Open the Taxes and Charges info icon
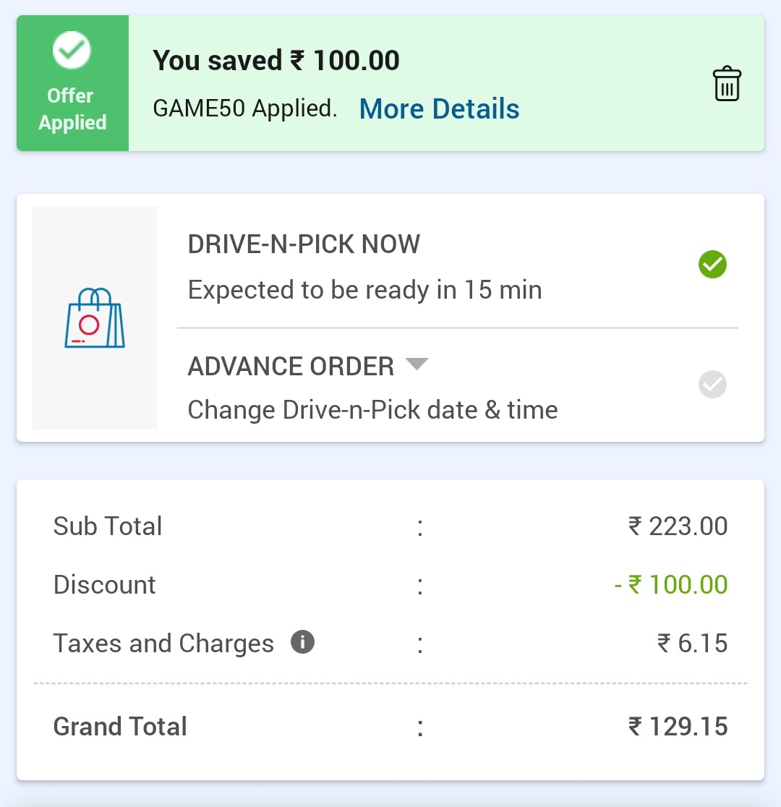This screenshot has width=781, height=807. tap(302, 641)
